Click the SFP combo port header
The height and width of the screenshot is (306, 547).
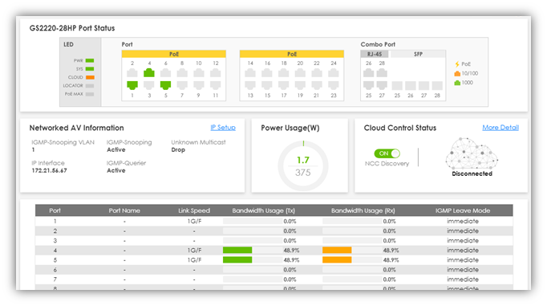418,54
